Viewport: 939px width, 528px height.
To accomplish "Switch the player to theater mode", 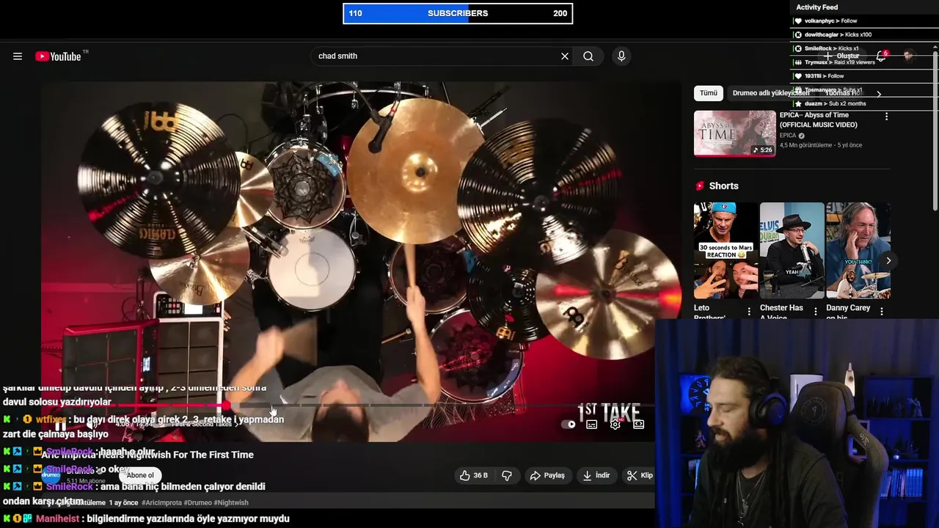I will click(639, 424).
